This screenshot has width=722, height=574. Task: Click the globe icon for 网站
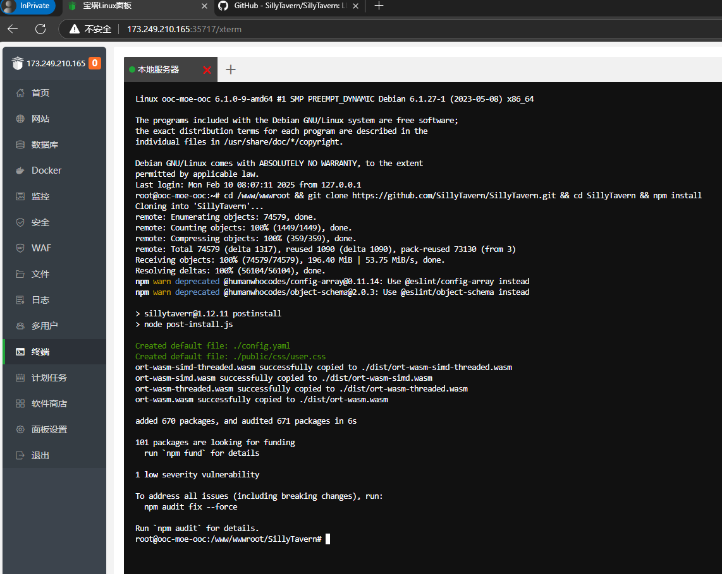pos(20,119)
